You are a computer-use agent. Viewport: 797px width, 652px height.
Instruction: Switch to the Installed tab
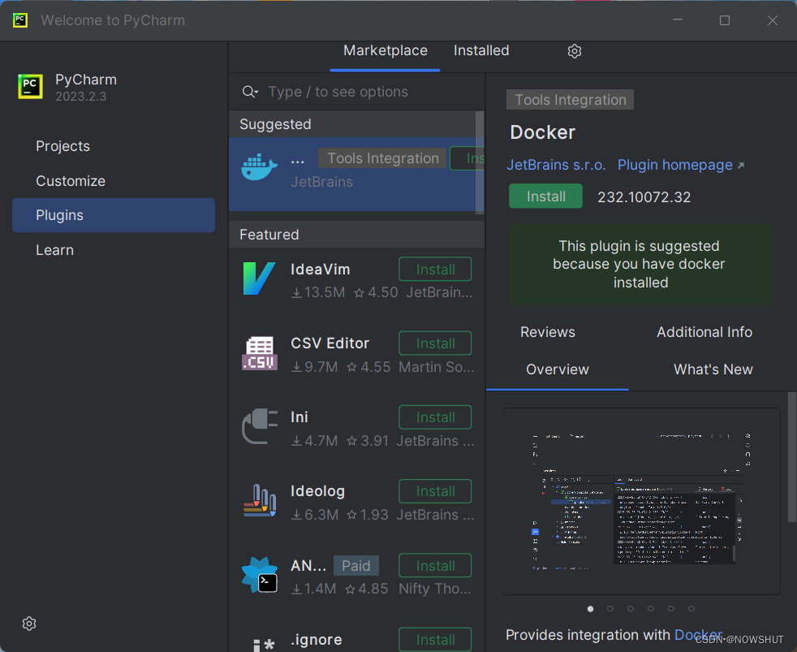(x=480, y=50)
